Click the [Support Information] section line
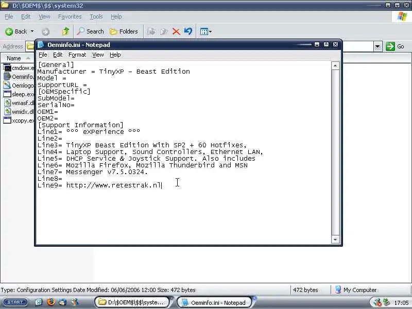Screen dimensions: 412x309 (80, 125)
